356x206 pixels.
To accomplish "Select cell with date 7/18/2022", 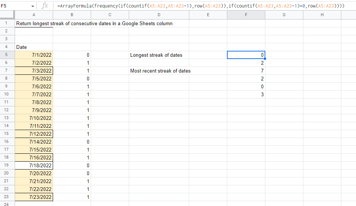I will (34, 165).
